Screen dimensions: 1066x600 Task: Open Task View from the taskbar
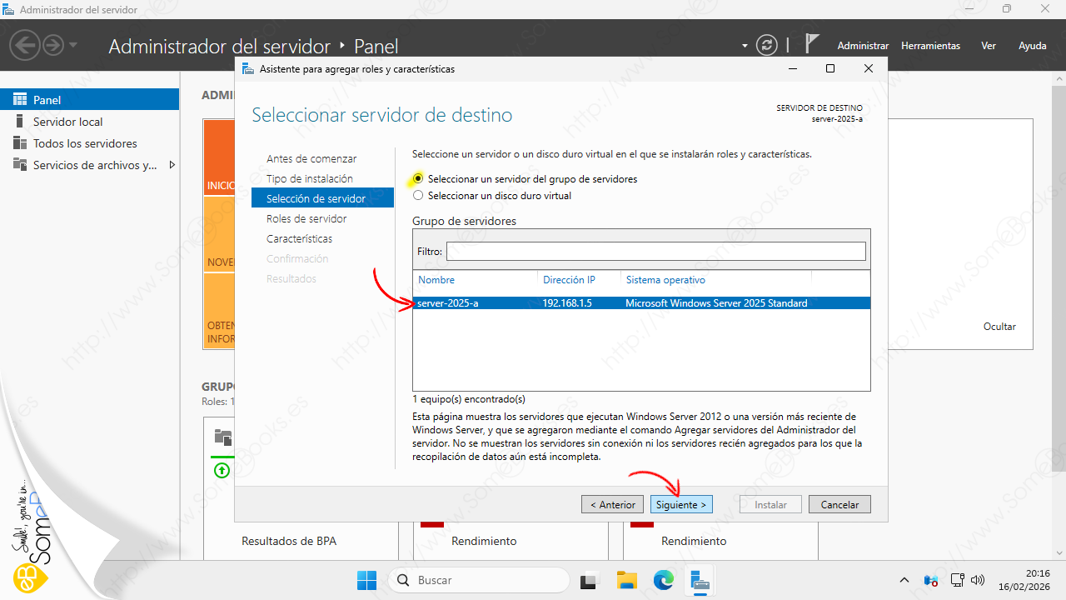click(x=590, y=580)
